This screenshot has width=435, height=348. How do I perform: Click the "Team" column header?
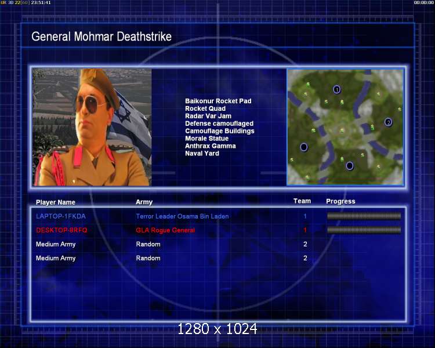(302, 201)
